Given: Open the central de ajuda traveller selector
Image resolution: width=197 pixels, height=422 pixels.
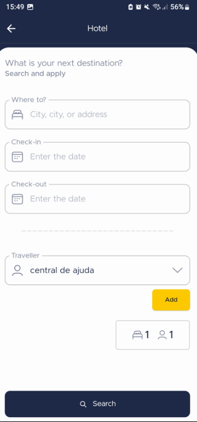Looking at the screenshot, I should pyautogui.click(x=97, y=270).
